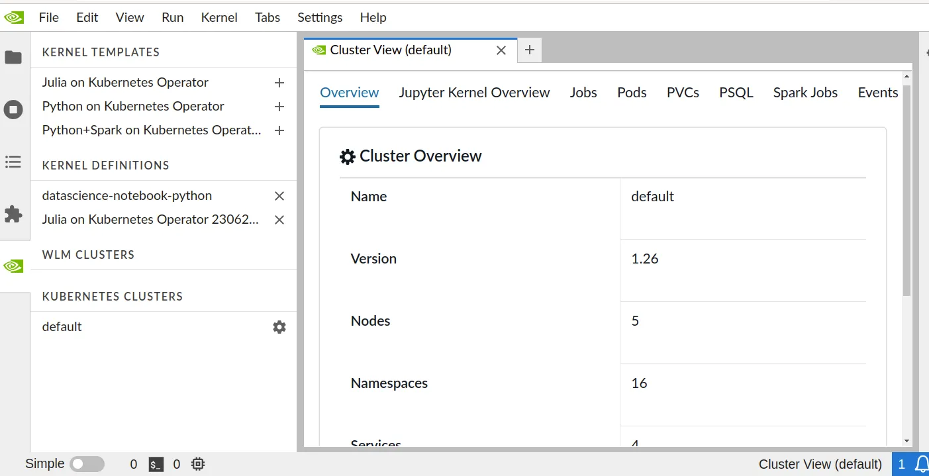Viewport: 929px width, 476px height.
Task: Open the Kernel menu
Action: (x=219, y=17)
